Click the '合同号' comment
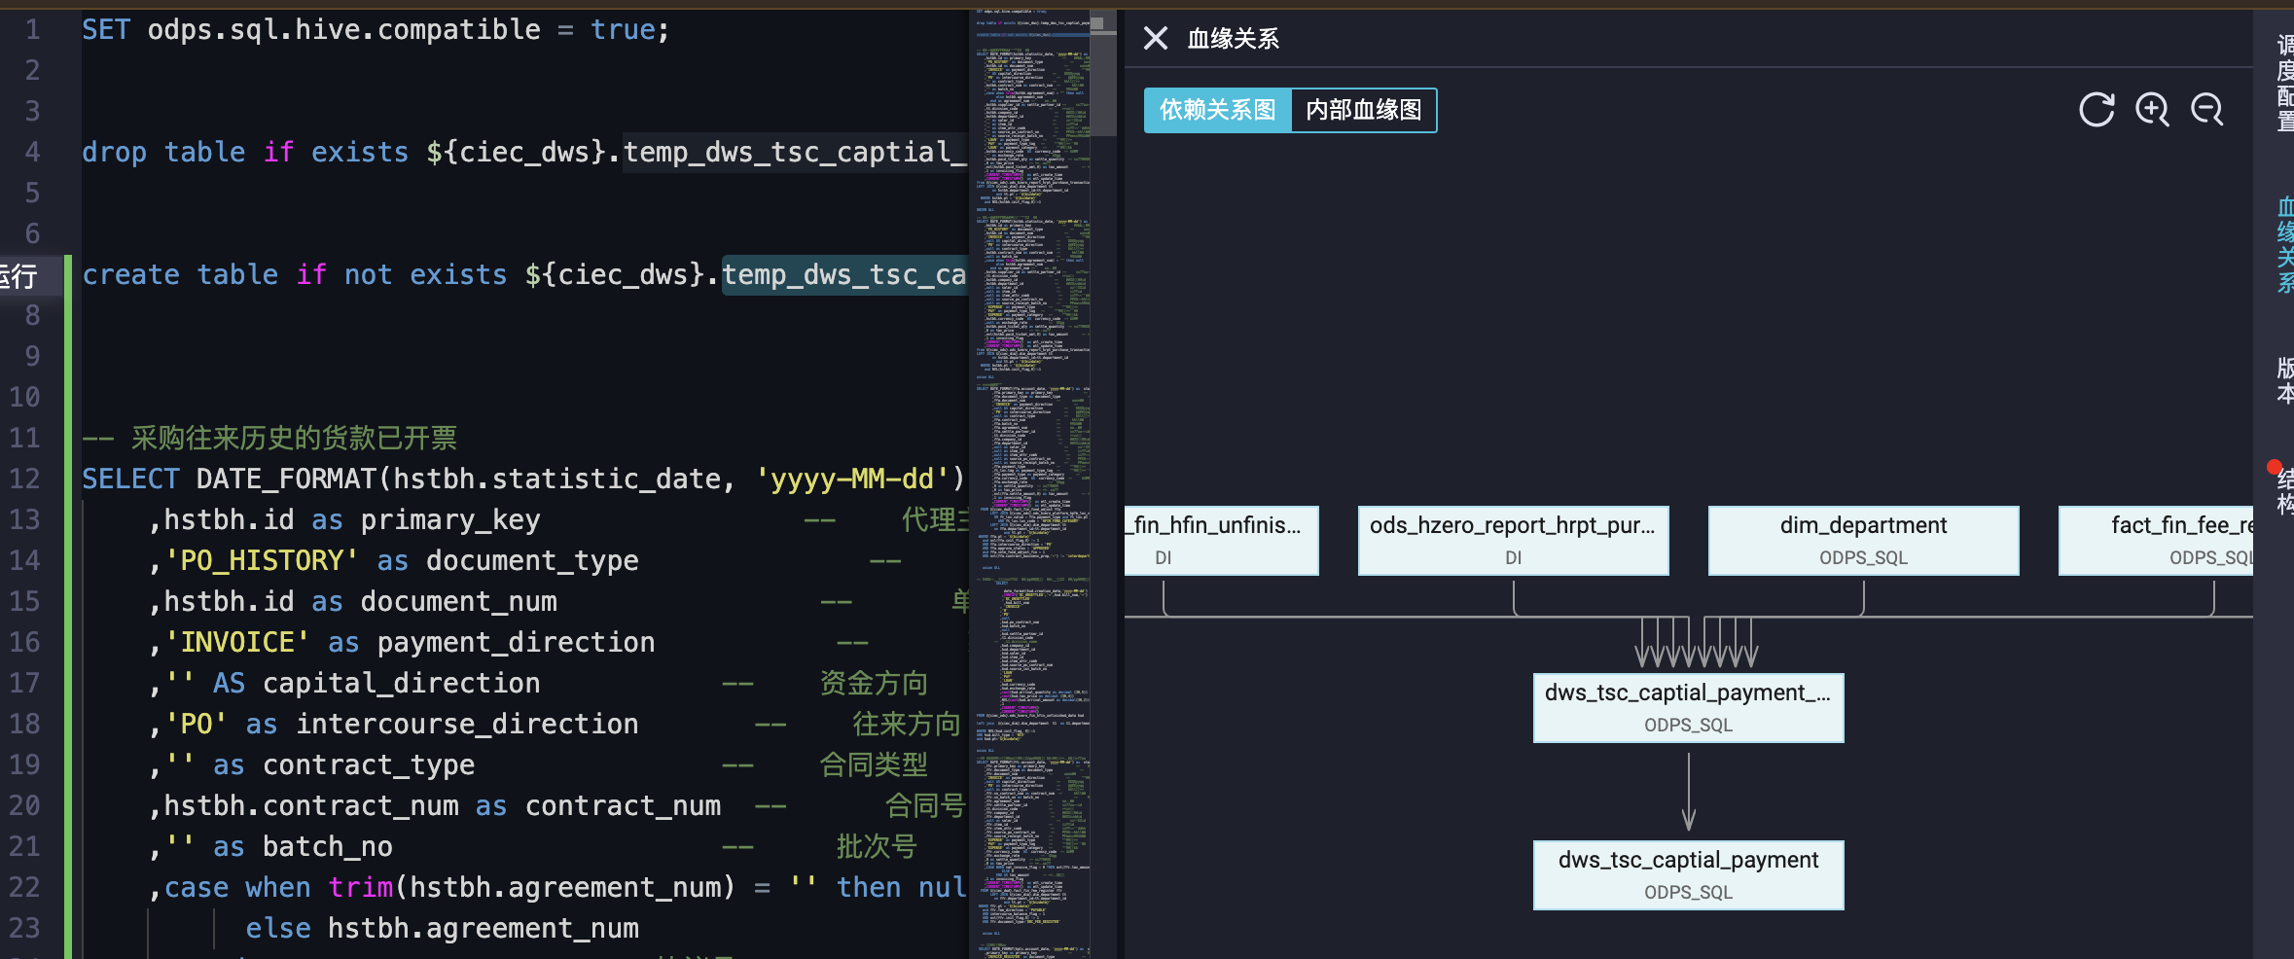 [x=925, y=805]
